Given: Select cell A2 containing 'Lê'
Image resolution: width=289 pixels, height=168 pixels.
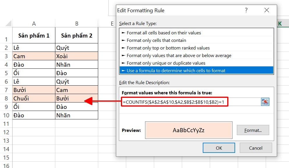Looking at the screenshot, I should pyautogui.click(x=34, y=47).
